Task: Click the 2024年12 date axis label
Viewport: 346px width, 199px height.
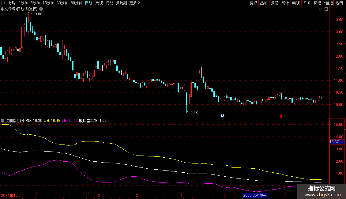Action: pos(9,195)
